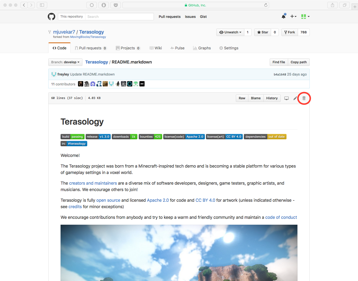Click the repository search field

120,17
